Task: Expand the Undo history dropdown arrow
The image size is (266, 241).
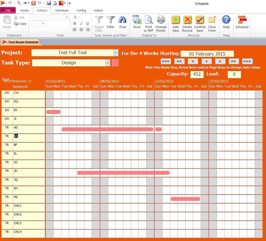Action: (x=14, y=3)
